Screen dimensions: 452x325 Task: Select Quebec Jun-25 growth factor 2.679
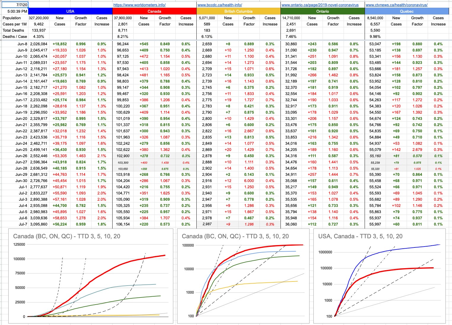tap(417, 149)
